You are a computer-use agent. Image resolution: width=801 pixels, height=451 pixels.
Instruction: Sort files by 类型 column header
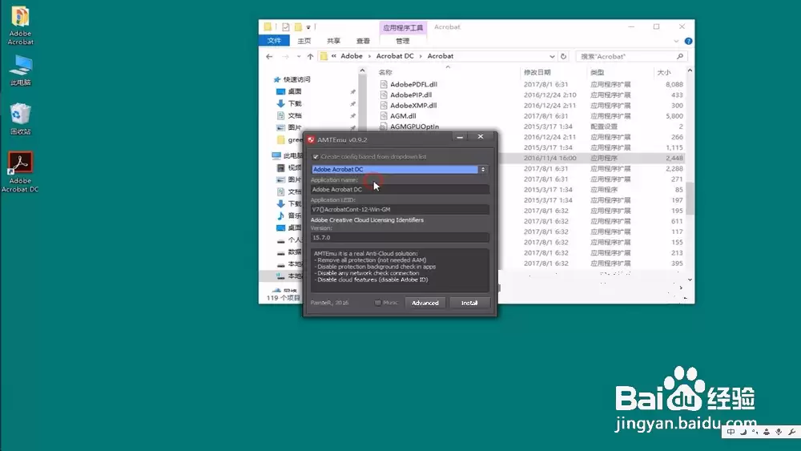coord(597,73)
